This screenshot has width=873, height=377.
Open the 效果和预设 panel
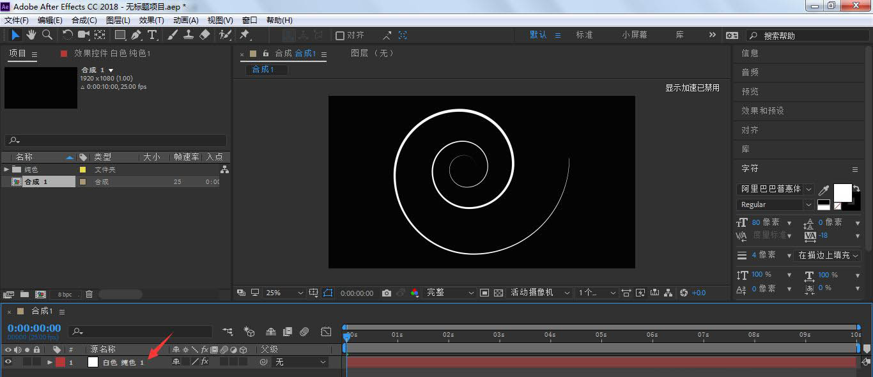click(762, 111)
